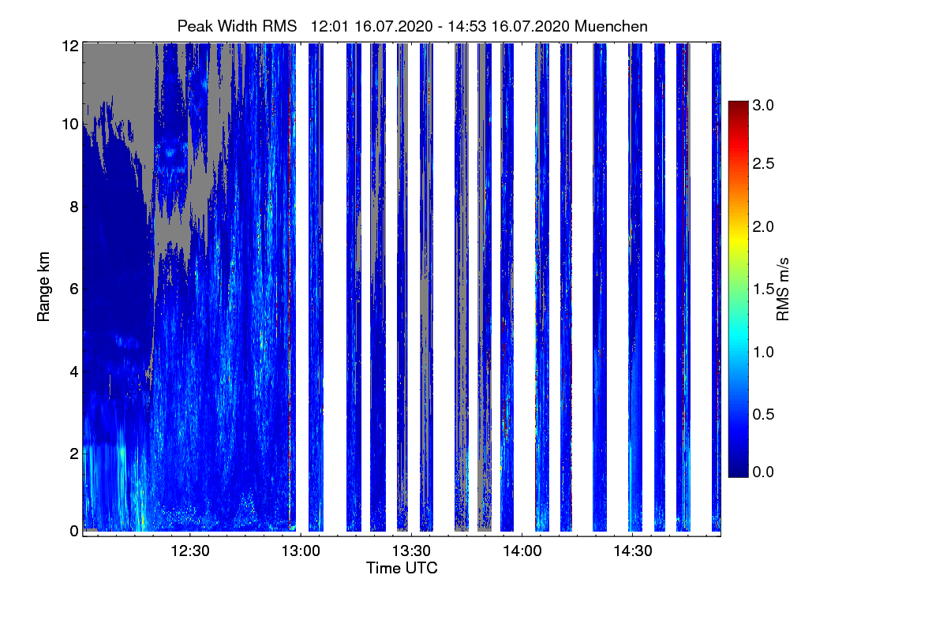947x631 pixels.
Task: Click the colorbar value 0.5
Action: coord(762,413)
